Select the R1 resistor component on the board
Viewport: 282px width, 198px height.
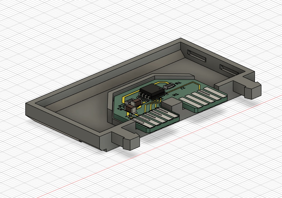[169, 86]
